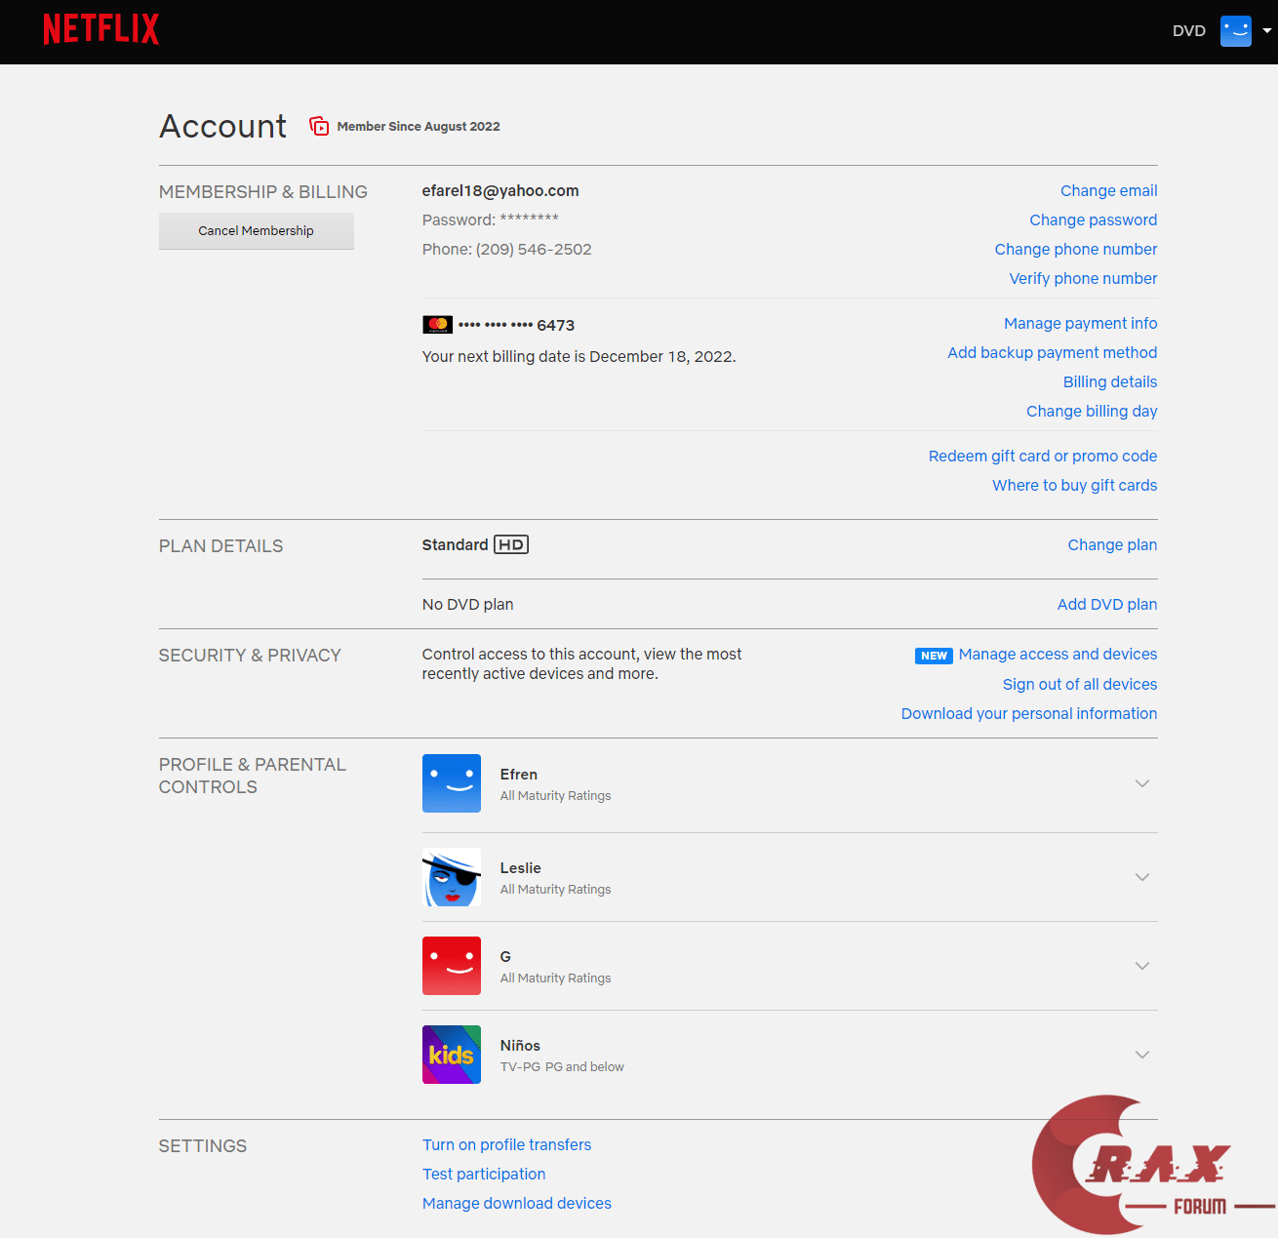Click the Standard plan name

click(x=456, y=545)
